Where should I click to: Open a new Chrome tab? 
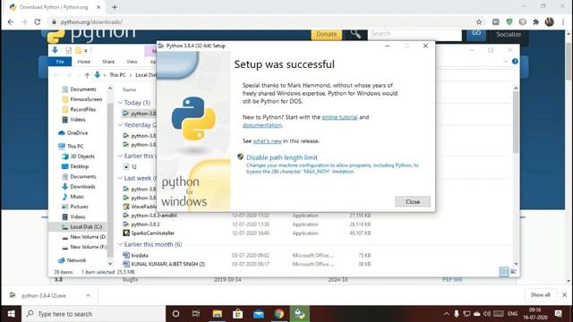[x=115, y=7]
